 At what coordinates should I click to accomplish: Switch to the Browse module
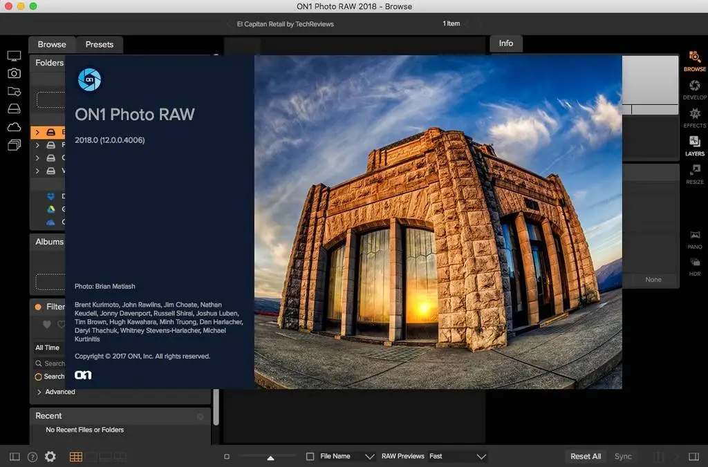(x=694, y=61)
